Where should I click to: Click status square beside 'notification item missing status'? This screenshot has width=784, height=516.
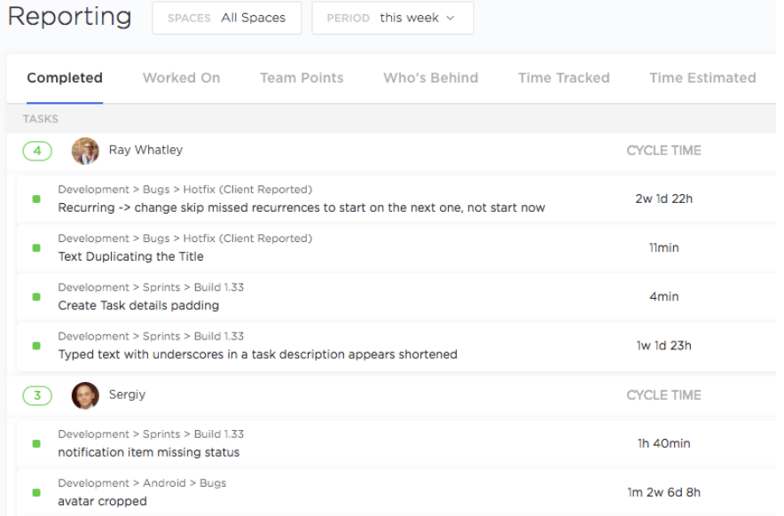coord(36,444)
